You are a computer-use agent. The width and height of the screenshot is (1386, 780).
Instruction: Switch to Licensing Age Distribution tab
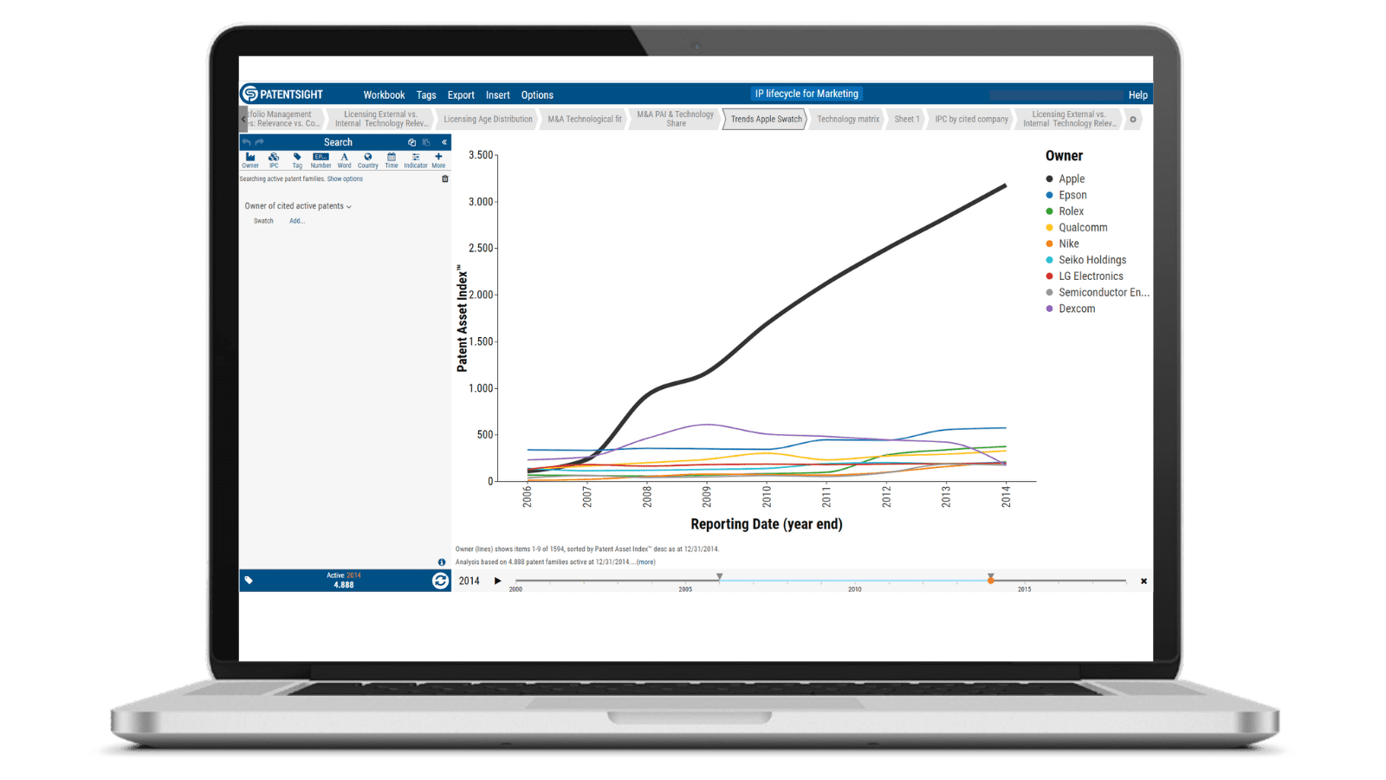(488, 120)
